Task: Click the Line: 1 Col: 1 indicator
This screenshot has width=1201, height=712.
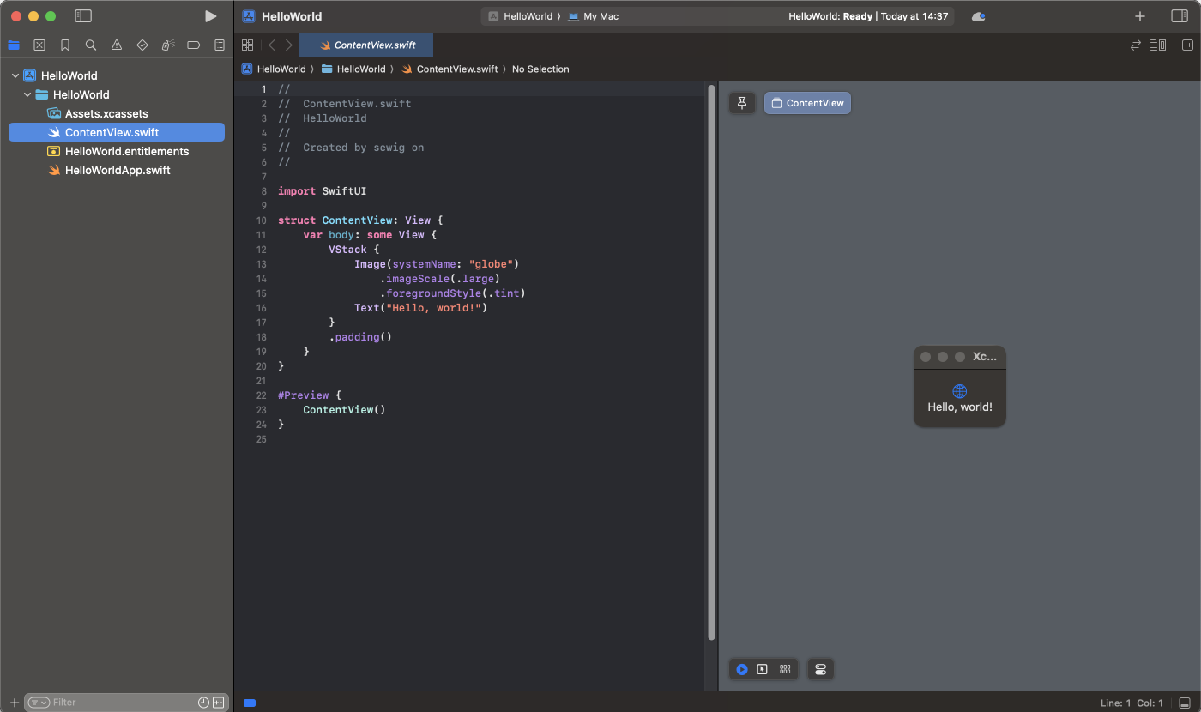Action: (x=1132, y=703)
